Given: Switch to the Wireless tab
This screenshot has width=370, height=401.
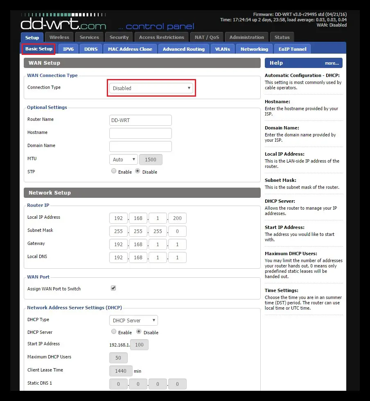Looking at the screenshot, I should tap(59, 37).
